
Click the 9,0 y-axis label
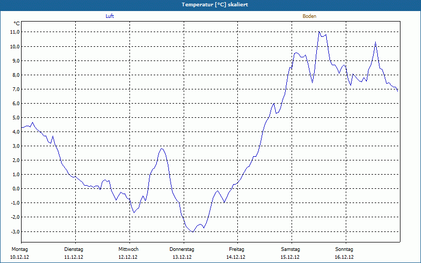pos(16,60)
